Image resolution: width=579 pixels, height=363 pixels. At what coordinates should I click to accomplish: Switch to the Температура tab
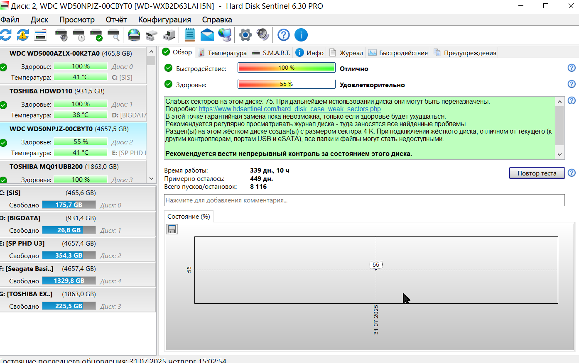click(x=222, y=53)
